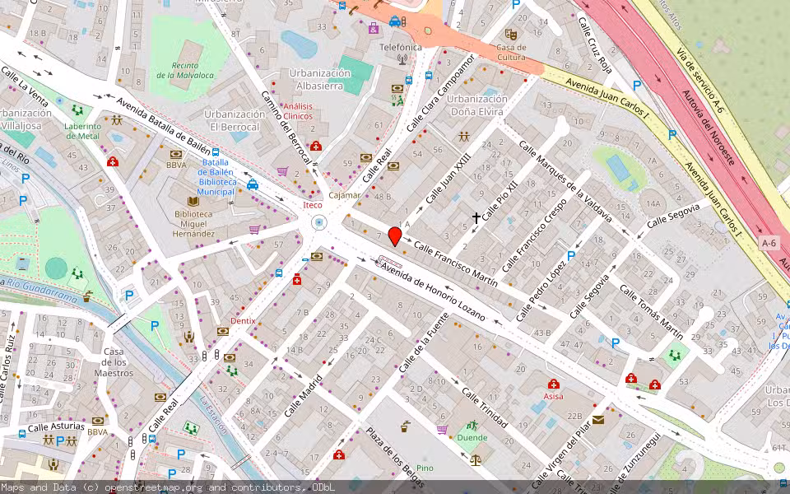Select the Urbanización El Berrocal label
This screenshot has height=494, width=790.
click(235, 120)
